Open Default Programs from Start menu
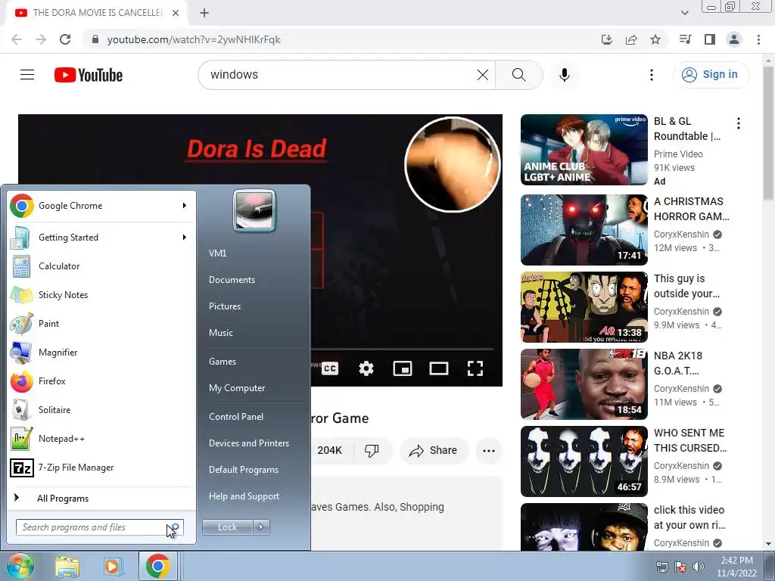 [244, 470]
